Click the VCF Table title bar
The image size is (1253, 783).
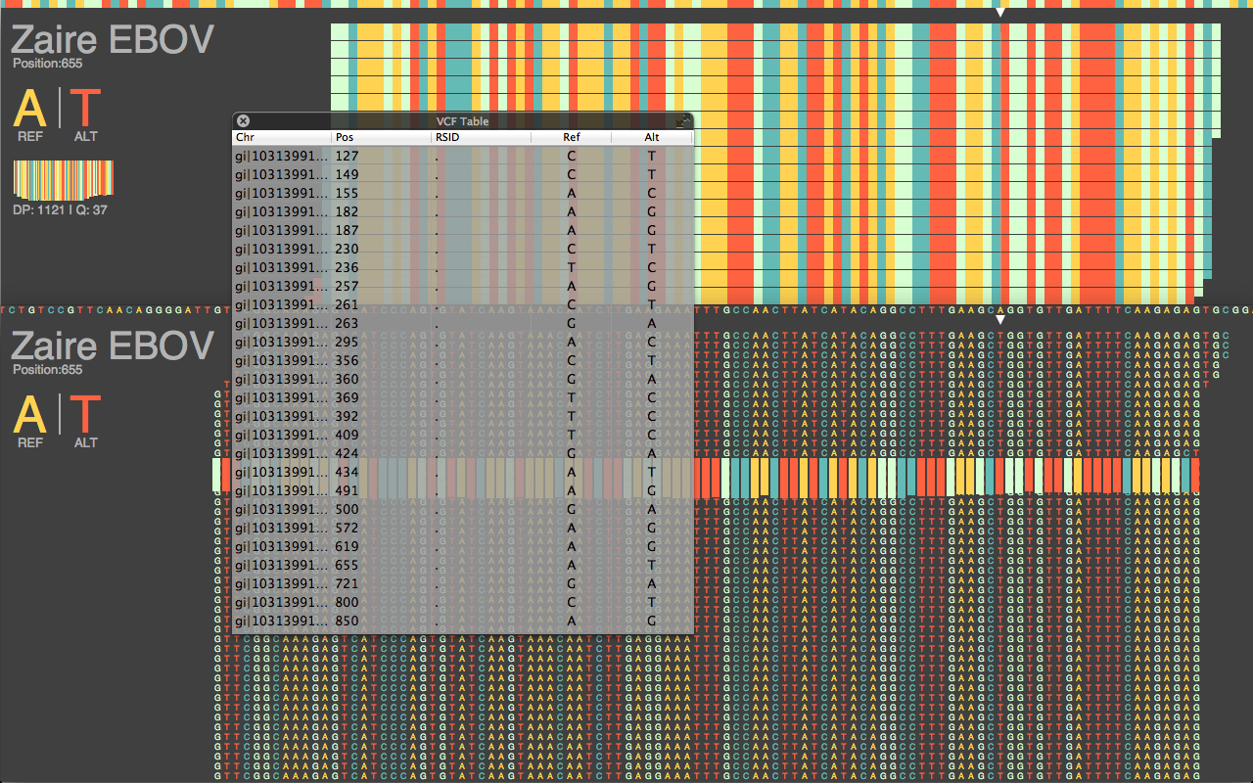tap(462, 120)
